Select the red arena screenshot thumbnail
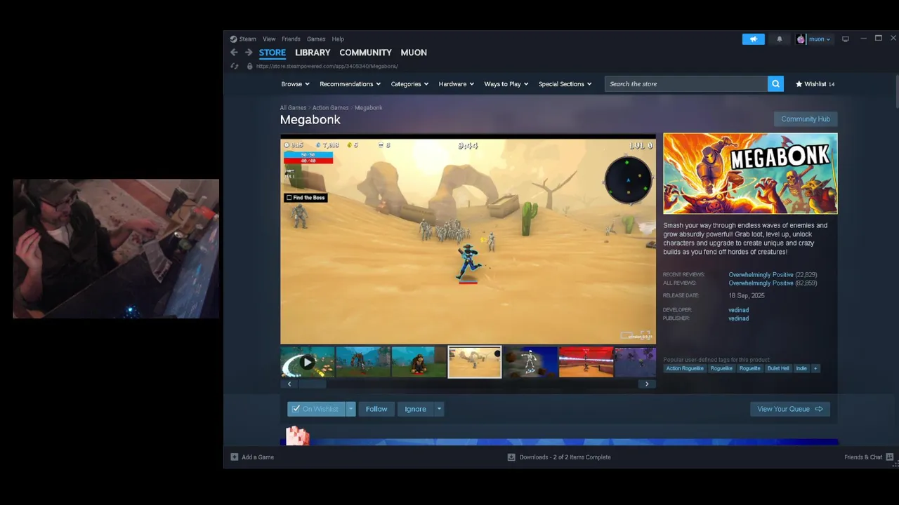The width and height of the screenshot is (899, 505). click(586, 362)
